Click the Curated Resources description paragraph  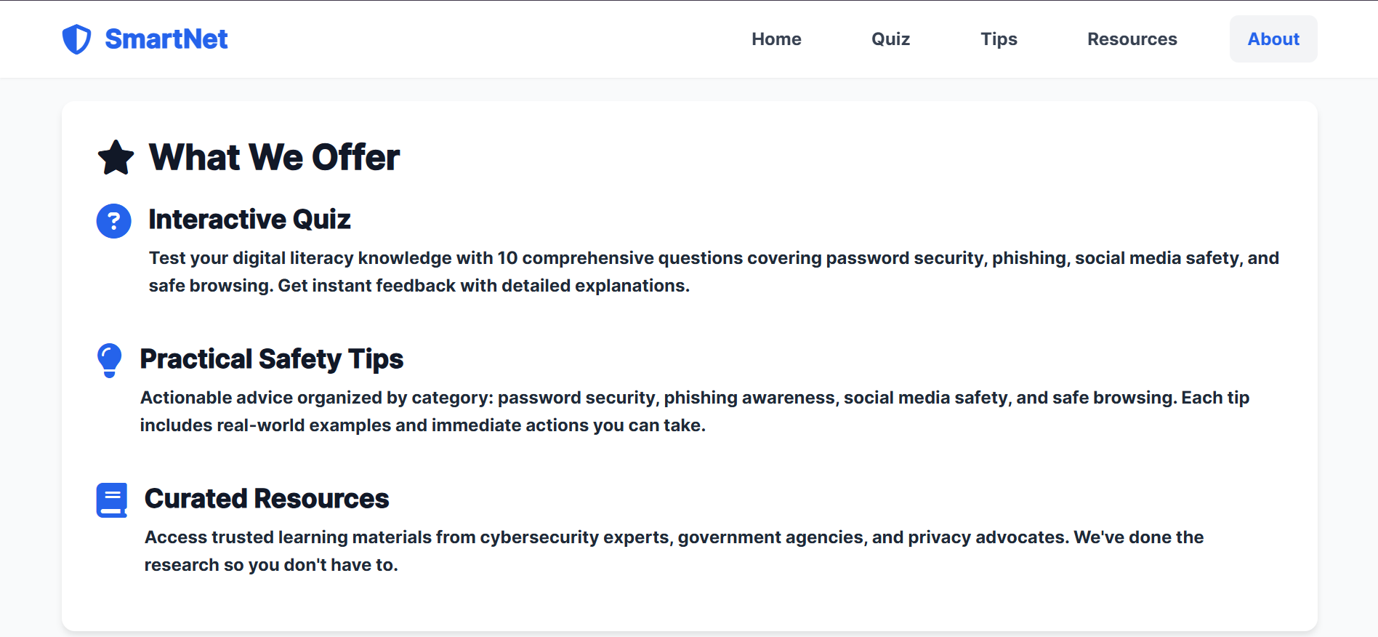click(674, 551)
